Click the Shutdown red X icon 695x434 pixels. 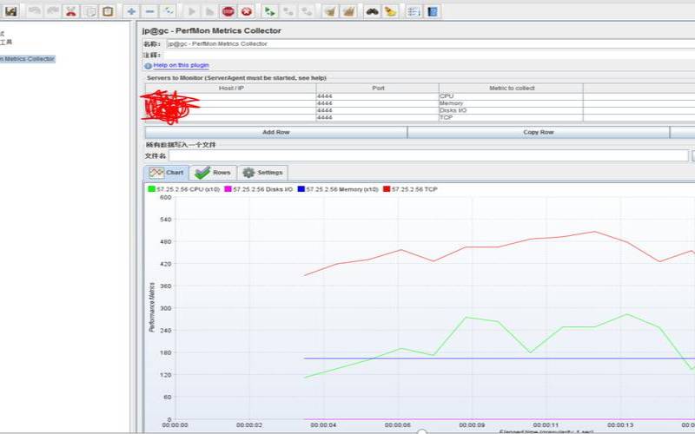point(247,11)
